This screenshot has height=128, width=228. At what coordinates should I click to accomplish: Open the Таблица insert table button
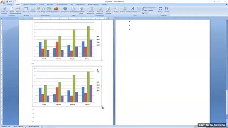pos(26,10)
